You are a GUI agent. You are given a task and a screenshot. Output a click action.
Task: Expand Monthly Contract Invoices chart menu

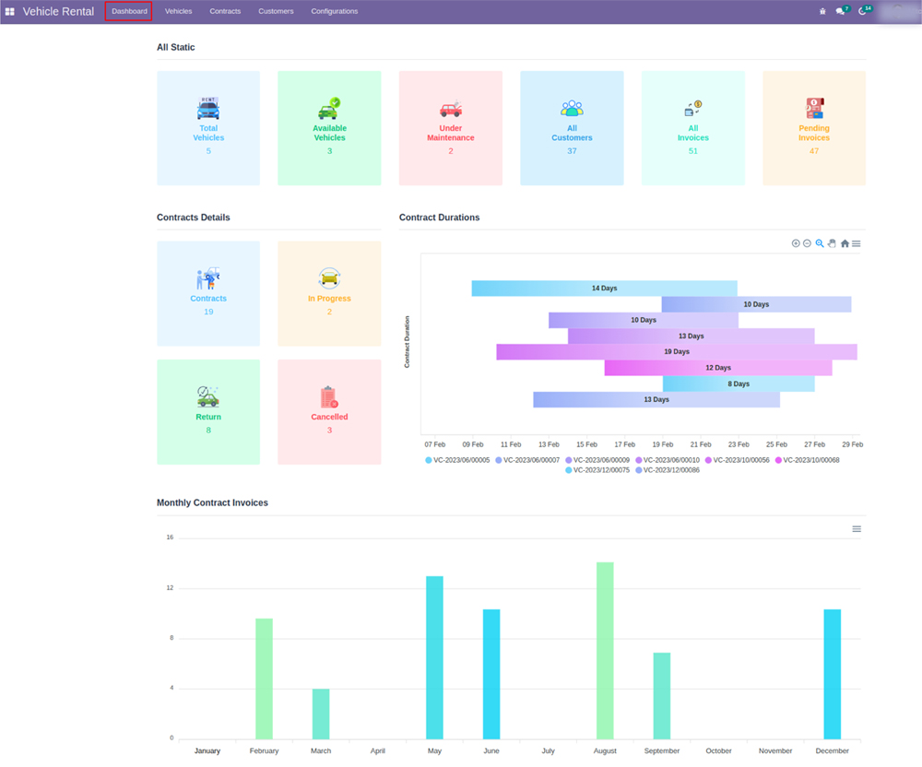[x=857, y=529]
